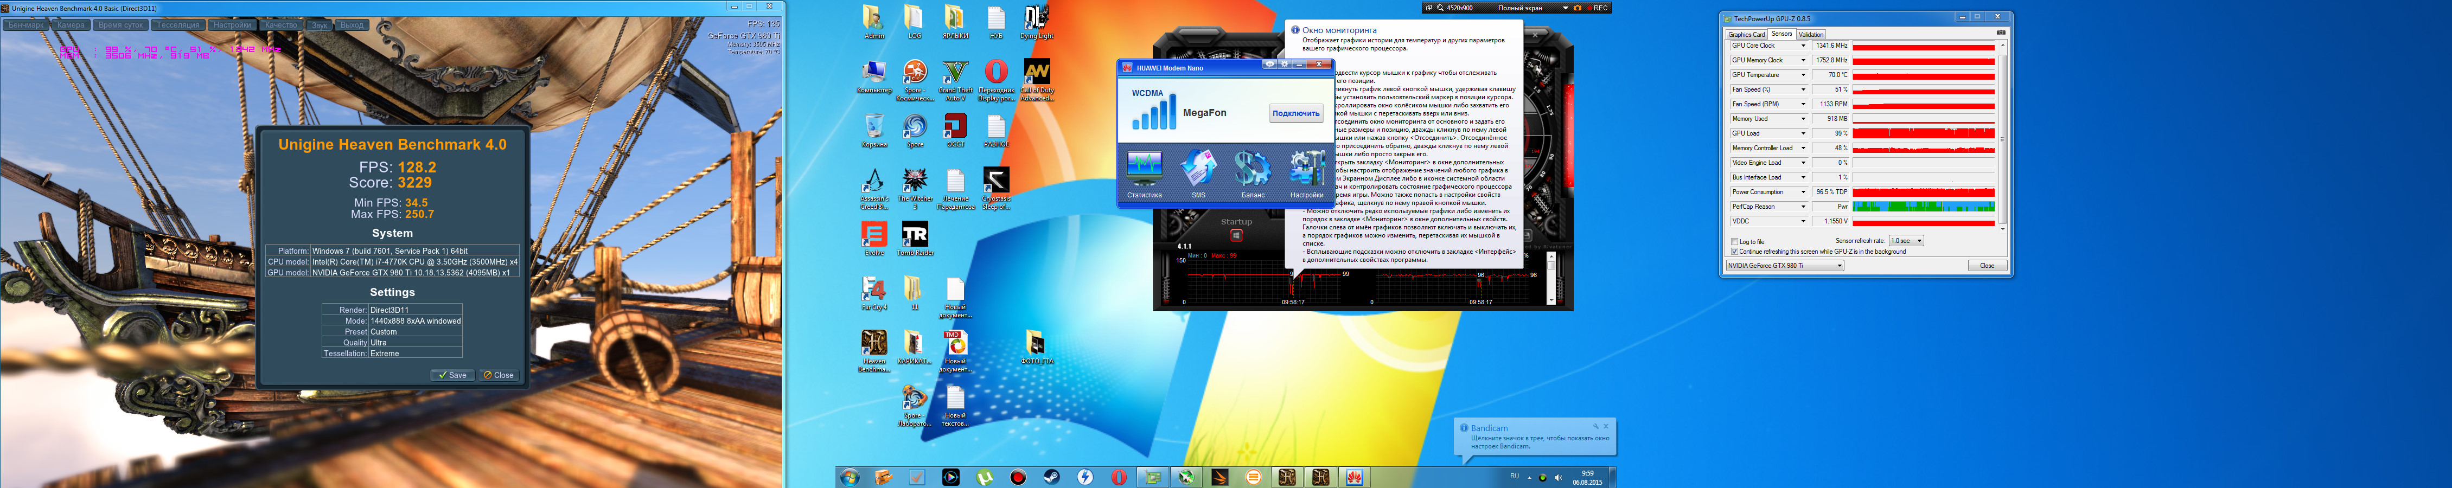Viewport: 2452px width, 488px height.
Task: Open Statistics icon in HUAWEI Modem Nano
Action: click(1144, 173)
